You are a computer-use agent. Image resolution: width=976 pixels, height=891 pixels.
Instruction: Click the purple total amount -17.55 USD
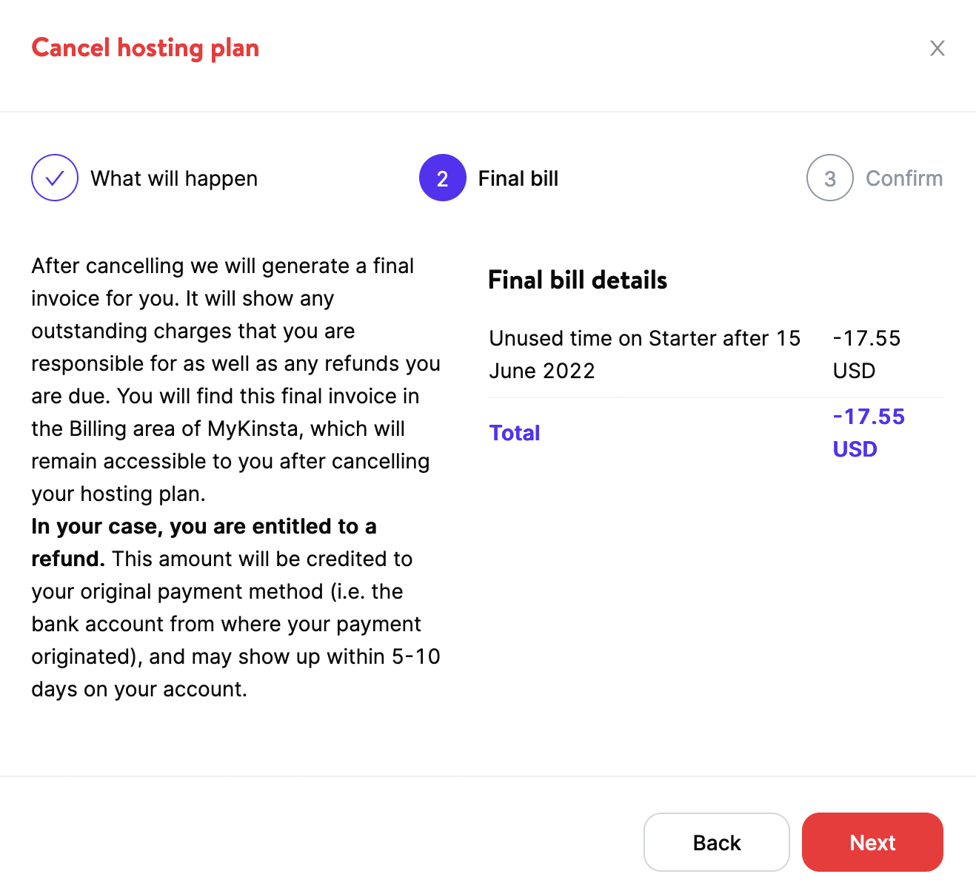[868, 432]
